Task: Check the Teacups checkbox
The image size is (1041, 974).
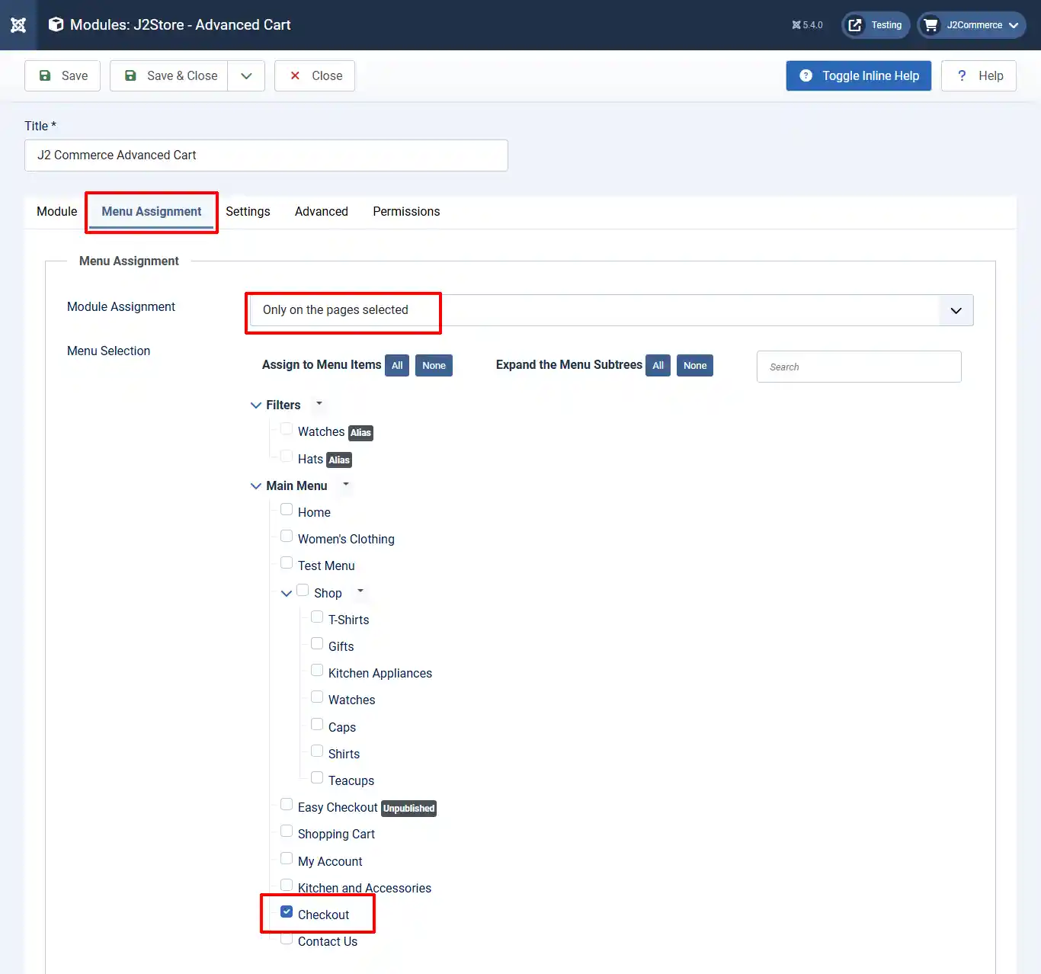Action: [317, 777]
